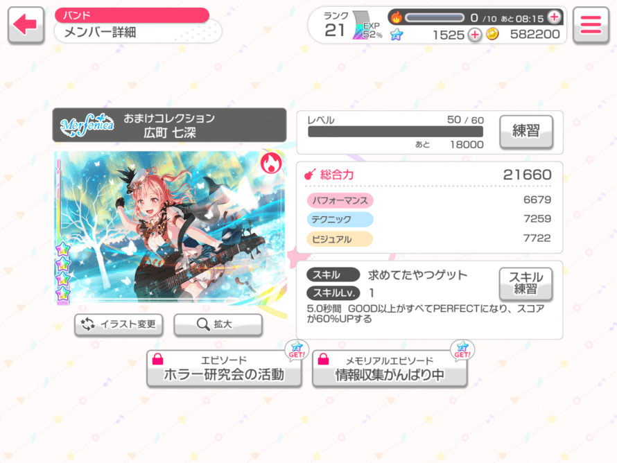Click the rainbow star currency icon

397,35
